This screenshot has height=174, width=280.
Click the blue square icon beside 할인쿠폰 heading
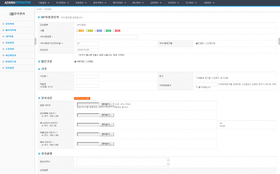point(39,62)
